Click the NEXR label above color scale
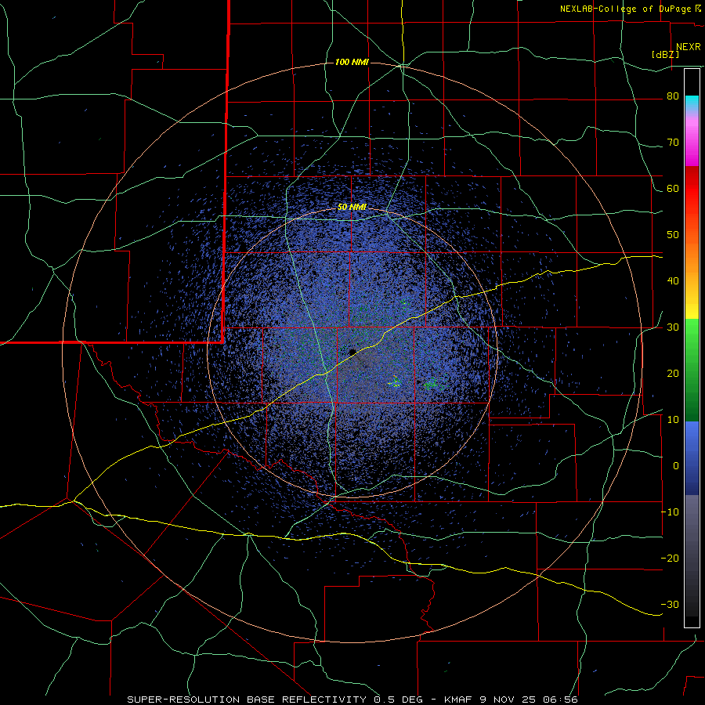Image resolution: width=705 pixels, height=705 pixels. click(x=688, y=47)
